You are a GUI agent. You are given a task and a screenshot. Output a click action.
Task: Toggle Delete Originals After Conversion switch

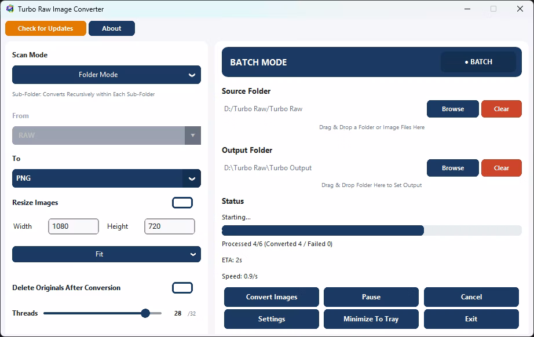[x=182, y=288]
